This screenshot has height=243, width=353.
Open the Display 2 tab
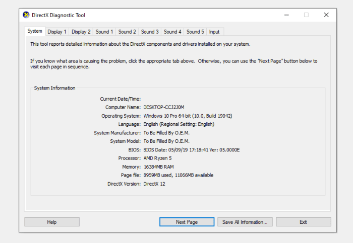pyautogui.click(x=81, y=32)
